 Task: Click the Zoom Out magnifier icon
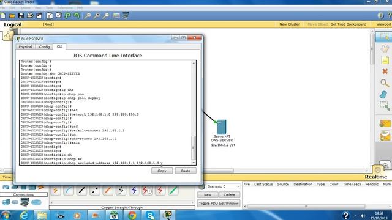[x=106, y=16]
